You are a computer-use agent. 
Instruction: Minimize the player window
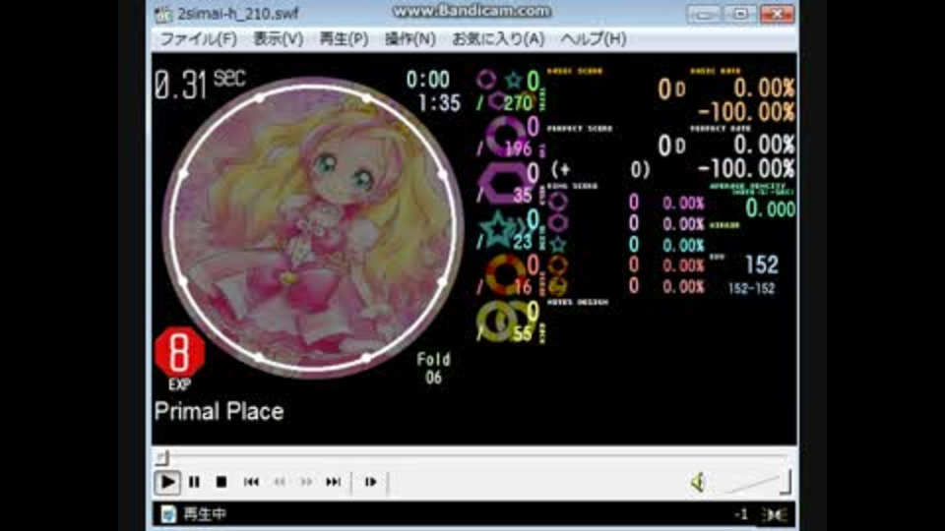tap(703, 13)
